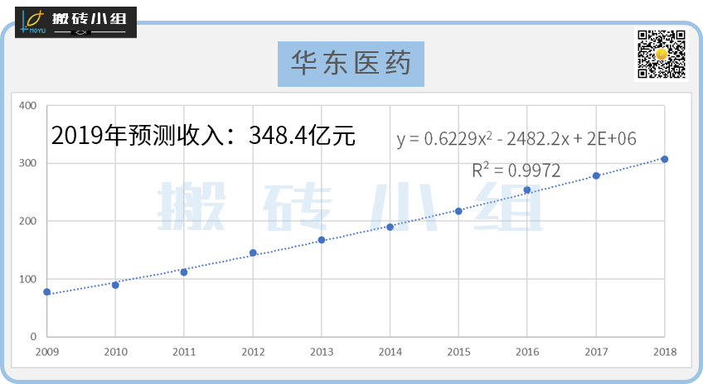Screen dimensions: 703x384
Task: Click the 2013 x-axis label
Action: click(x=322, y=352)
